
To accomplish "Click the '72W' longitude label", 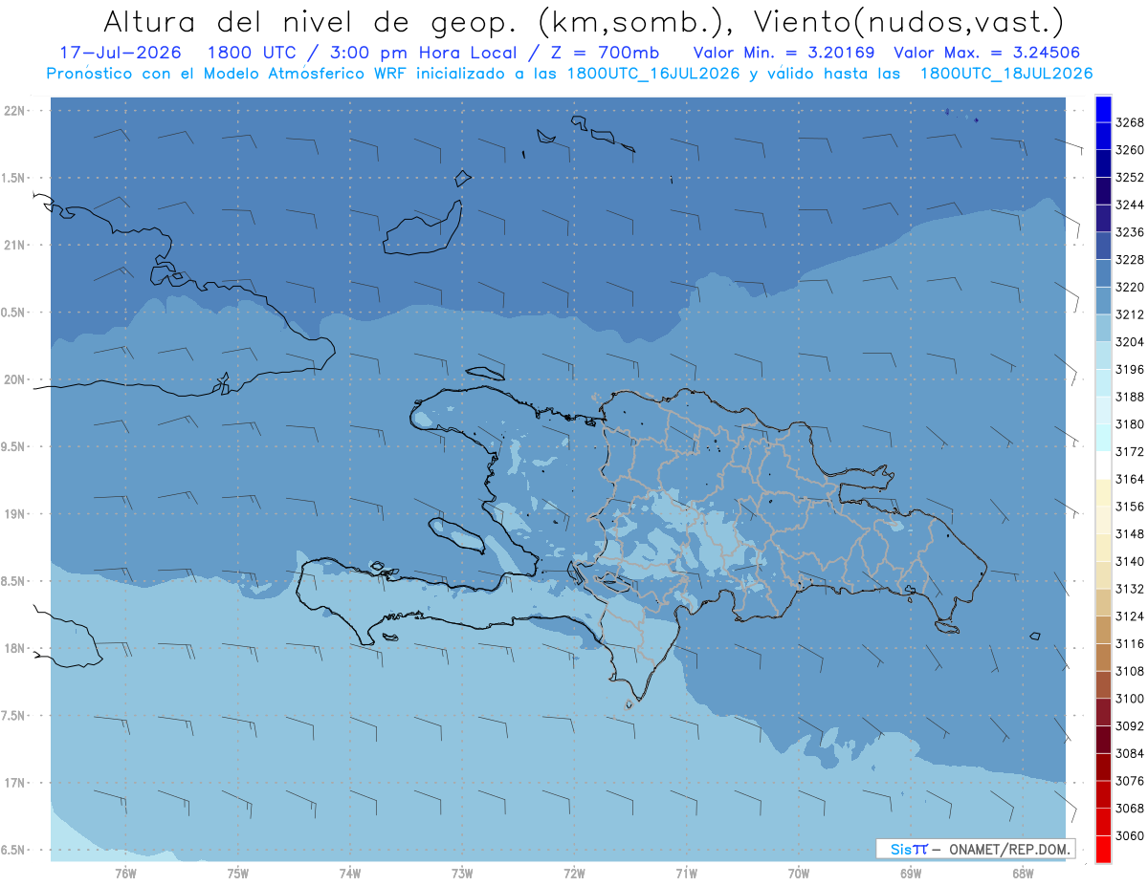I will point(574,874).
